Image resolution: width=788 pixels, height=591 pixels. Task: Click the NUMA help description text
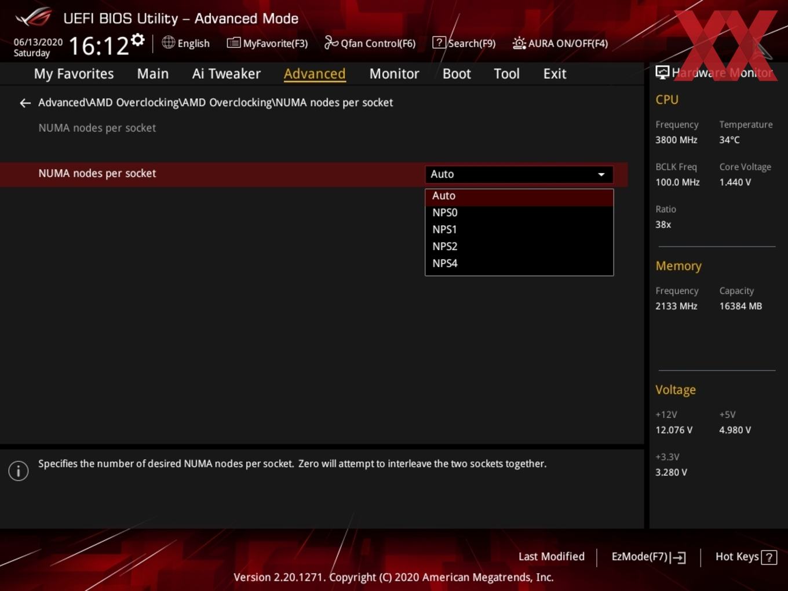[292, 464]
